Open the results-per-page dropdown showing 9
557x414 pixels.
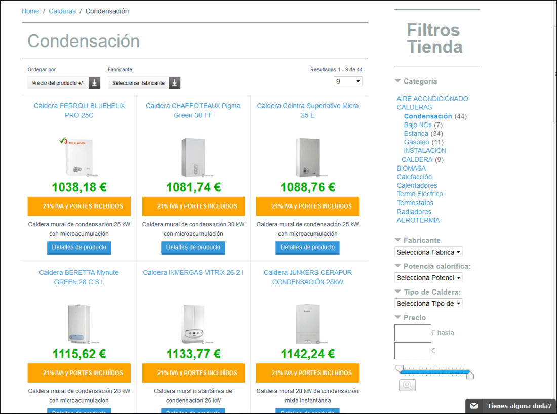point(348,81)
